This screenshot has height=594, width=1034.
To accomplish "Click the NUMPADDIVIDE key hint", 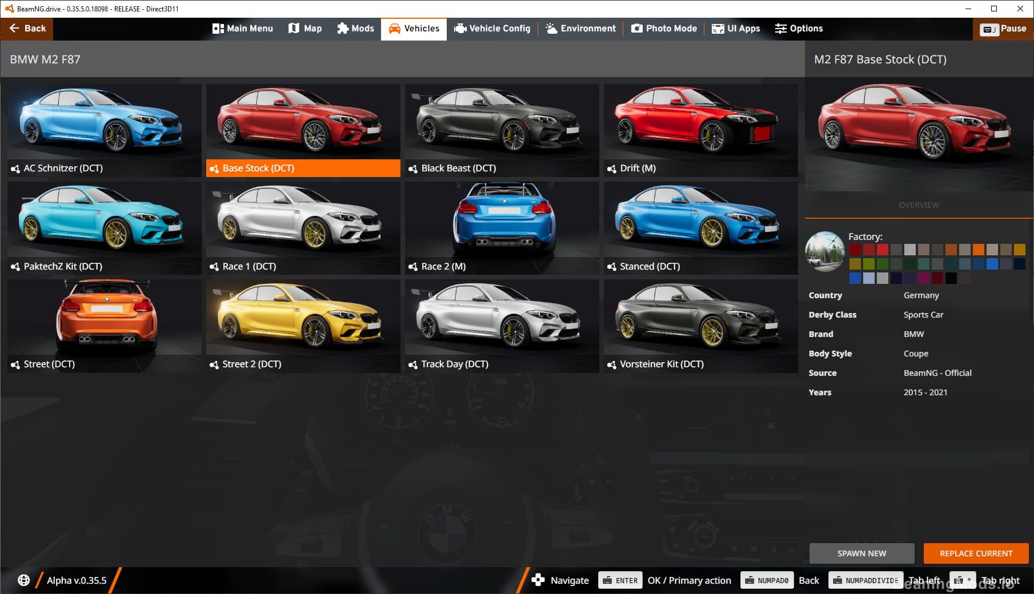I will 866,580.
